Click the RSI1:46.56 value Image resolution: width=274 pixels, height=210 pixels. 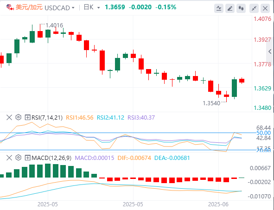pos(80,118)
